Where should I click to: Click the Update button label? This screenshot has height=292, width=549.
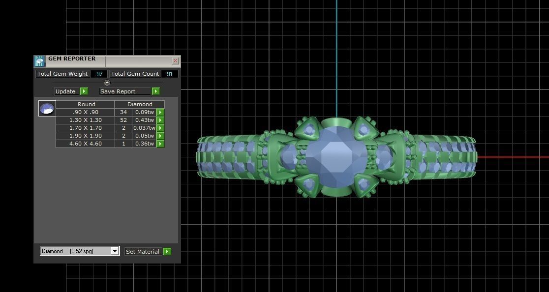coord(65,91)
